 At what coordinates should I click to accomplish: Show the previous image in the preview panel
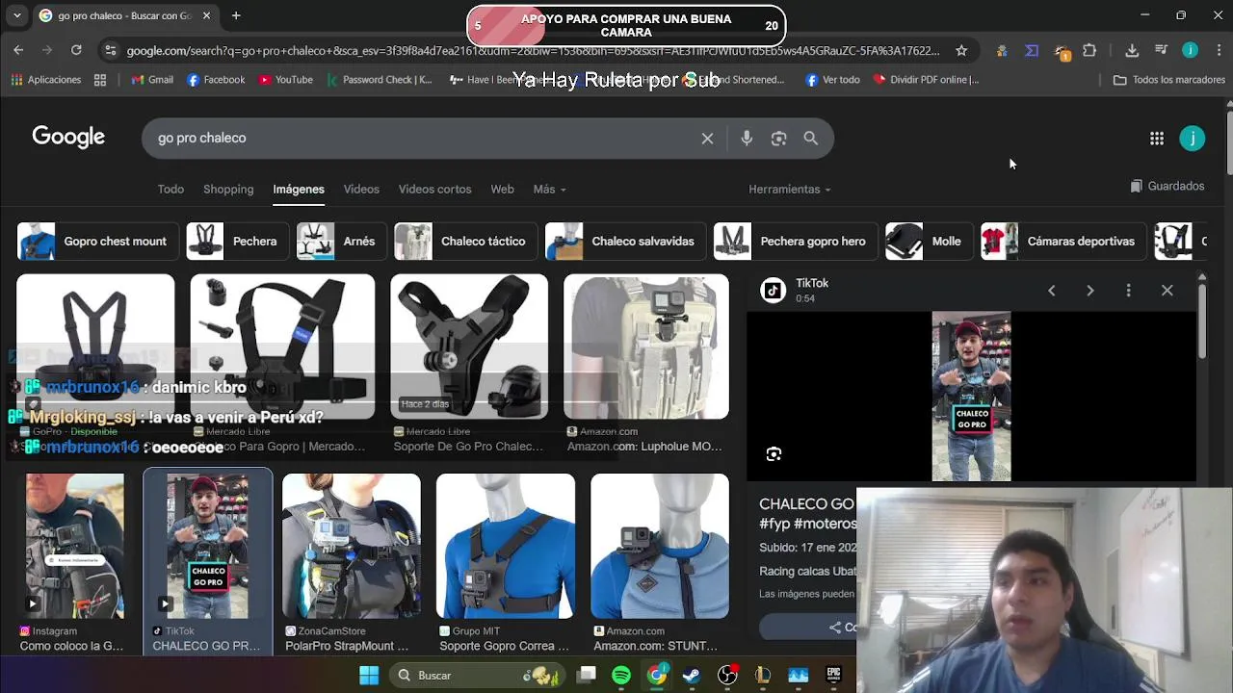(x=1051, y=291)
